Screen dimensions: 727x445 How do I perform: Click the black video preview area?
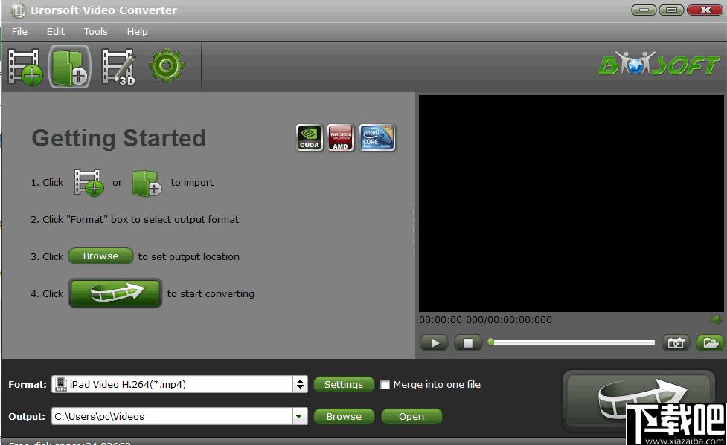[571, 204]
